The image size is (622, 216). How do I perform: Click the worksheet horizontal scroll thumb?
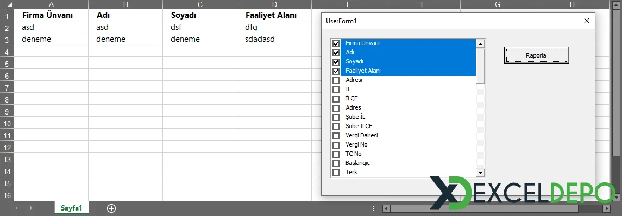485,208
